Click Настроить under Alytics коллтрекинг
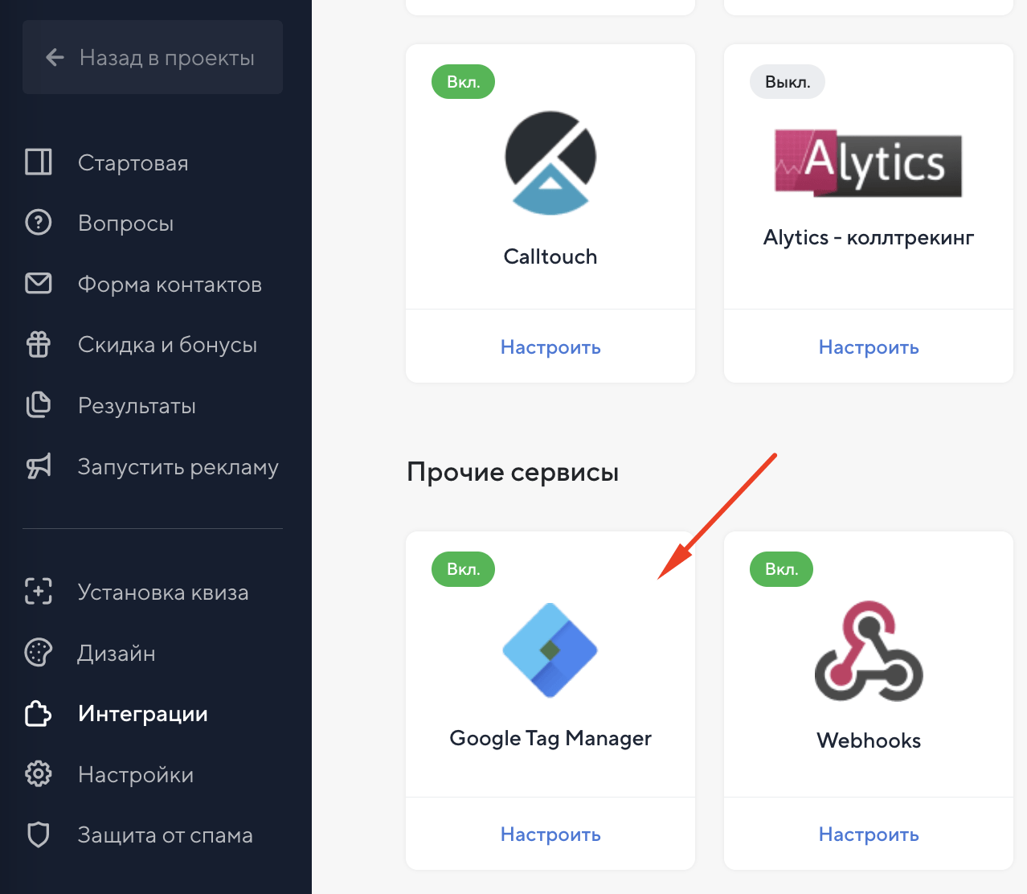1027x894 pixels. pyautogui.click(x=869, y=347)
